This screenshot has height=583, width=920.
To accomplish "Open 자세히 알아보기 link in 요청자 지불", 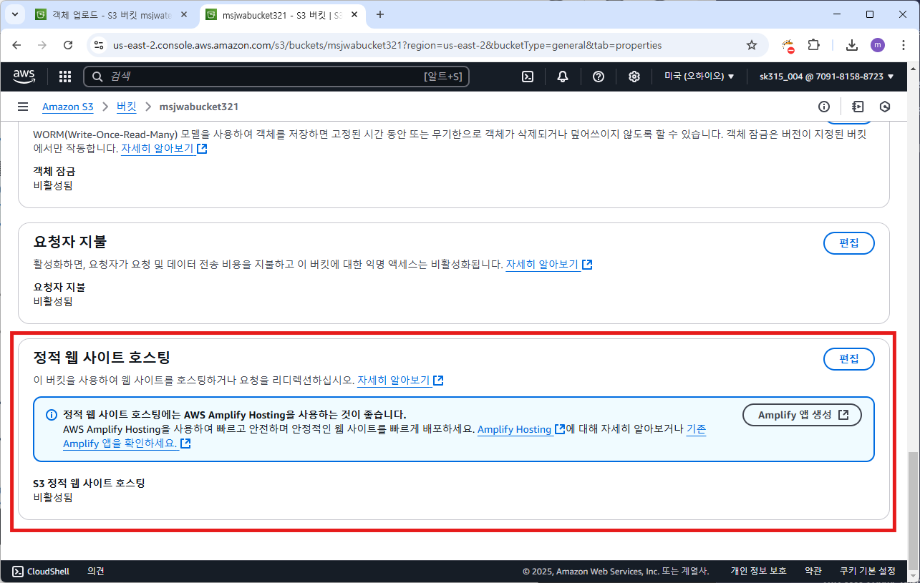I will 549,265.
